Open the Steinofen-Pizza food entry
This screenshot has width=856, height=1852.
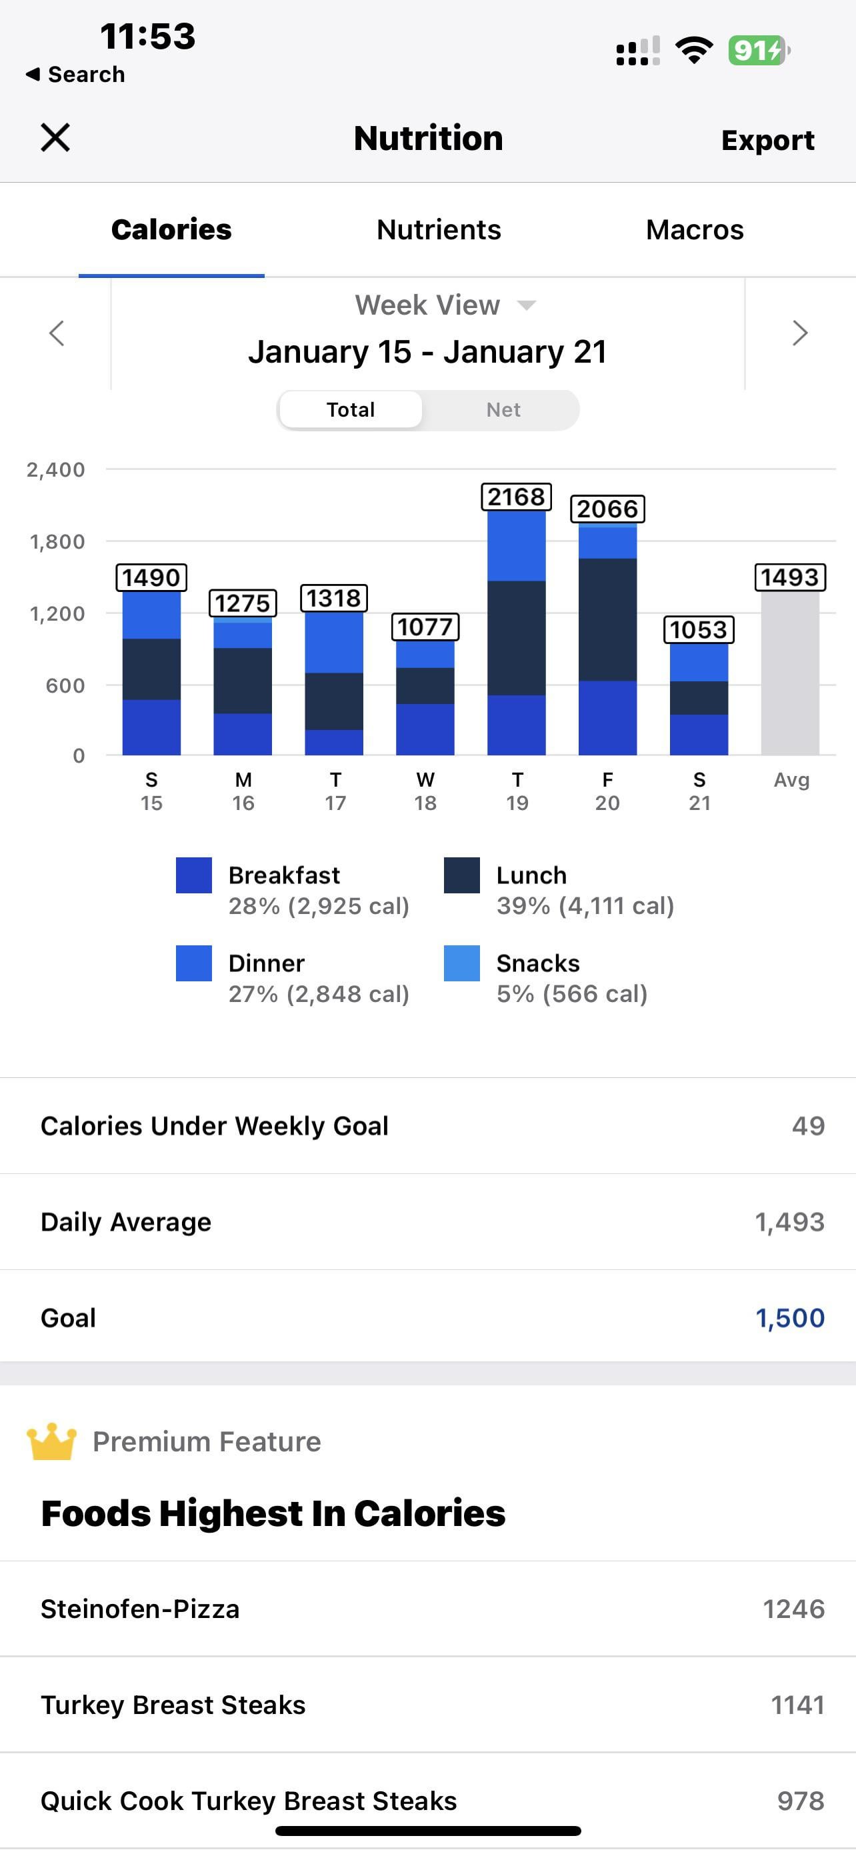tap(427, 1609)
